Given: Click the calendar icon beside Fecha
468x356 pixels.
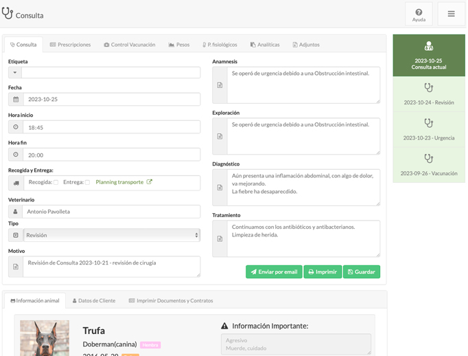Looking at the screenshot, I should click(x=16, y=100).
